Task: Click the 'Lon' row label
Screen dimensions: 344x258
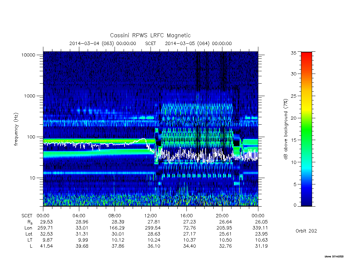Action: coord(28,228)
